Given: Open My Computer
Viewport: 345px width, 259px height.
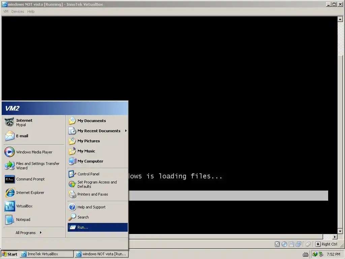Looking at the screenshot, I should 98,161.
